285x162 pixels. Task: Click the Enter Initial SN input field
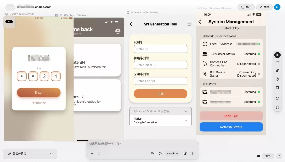(160, 65)
